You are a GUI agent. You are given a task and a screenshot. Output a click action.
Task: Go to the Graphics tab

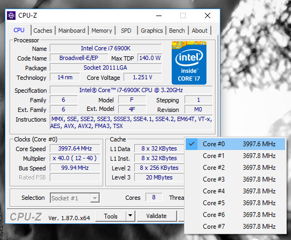[x=152, y=31]
